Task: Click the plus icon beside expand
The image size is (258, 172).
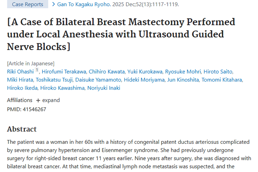Action: 38,100
